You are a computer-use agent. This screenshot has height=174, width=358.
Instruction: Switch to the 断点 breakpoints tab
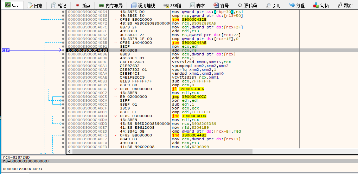pos(83,6)
